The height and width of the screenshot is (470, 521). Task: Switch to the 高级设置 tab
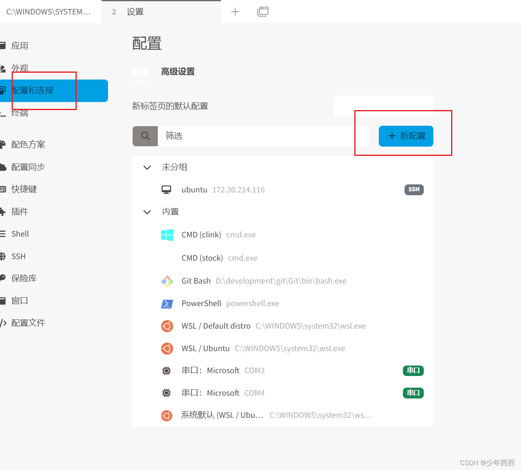click(178, 72)
